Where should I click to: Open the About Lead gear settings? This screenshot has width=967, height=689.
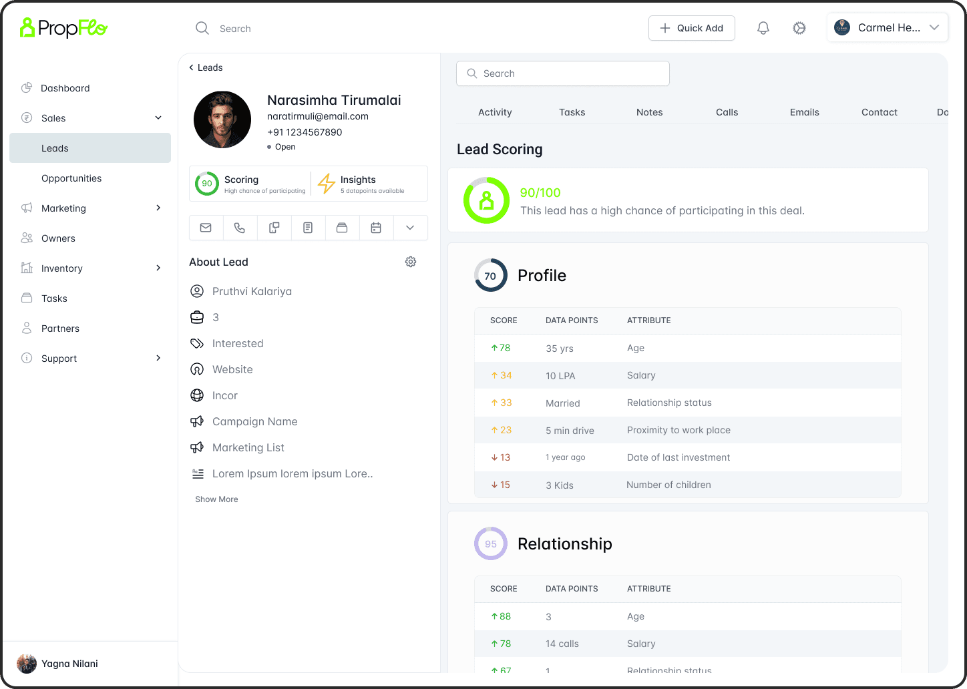point(411,262)
